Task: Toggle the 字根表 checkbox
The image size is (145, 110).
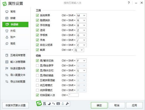Action: pyautogui.click(x=37, y=35)
